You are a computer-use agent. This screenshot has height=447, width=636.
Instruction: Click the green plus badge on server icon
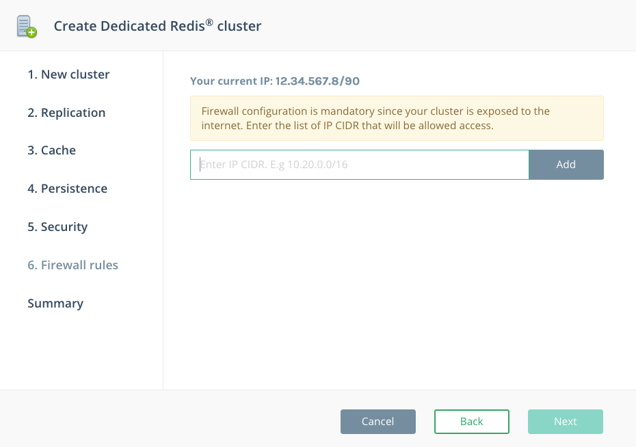[32, 32]
